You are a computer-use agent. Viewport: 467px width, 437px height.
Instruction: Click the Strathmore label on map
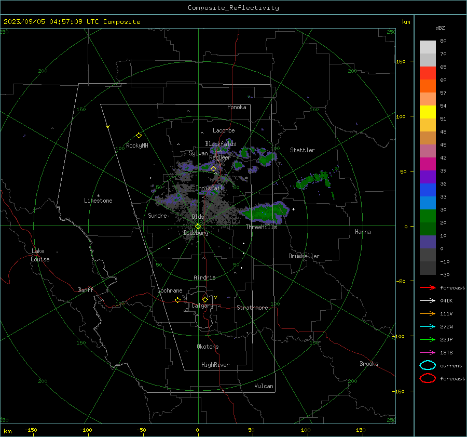click(x=252, y=308)
